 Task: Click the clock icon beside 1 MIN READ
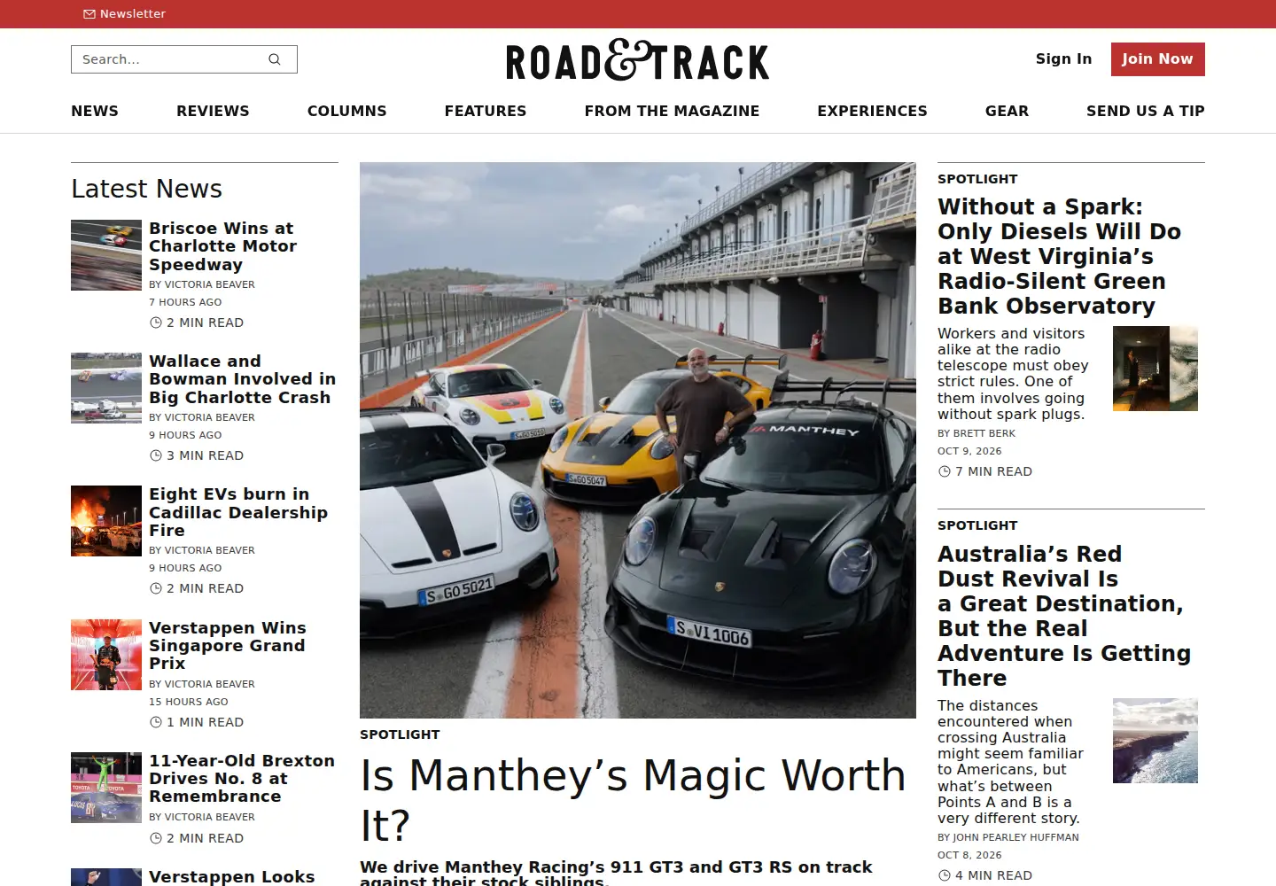[x=156, y=722]
